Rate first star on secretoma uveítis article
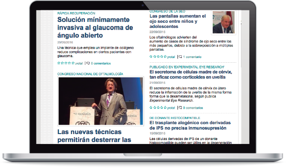Image resolution: width=286 pixels, height=168 pixels. pyautogui.click(x=151, y=107)
